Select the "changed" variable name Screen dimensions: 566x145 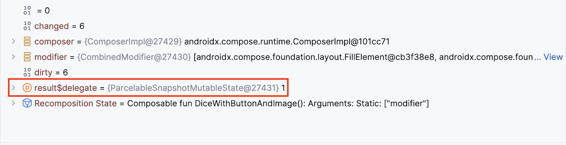tap(51, 26)
